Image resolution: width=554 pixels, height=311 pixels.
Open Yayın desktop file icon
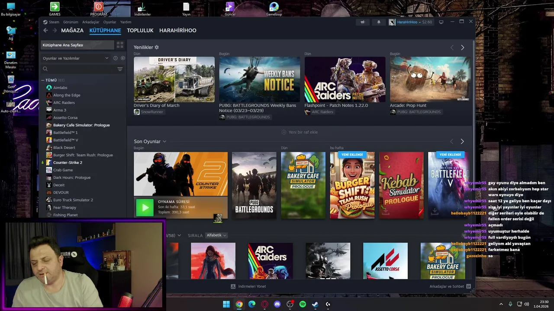pos(186,9)
